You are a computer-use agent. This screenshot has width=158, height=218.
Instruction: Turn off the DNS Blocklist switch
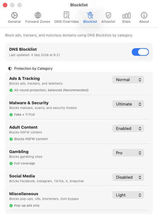click(140, 52)
